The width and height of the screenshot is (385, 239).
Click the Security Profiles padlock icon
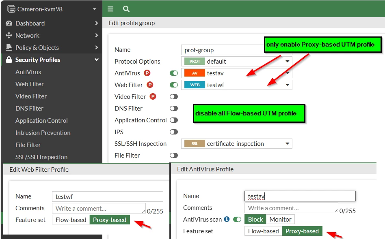[9, 60]
